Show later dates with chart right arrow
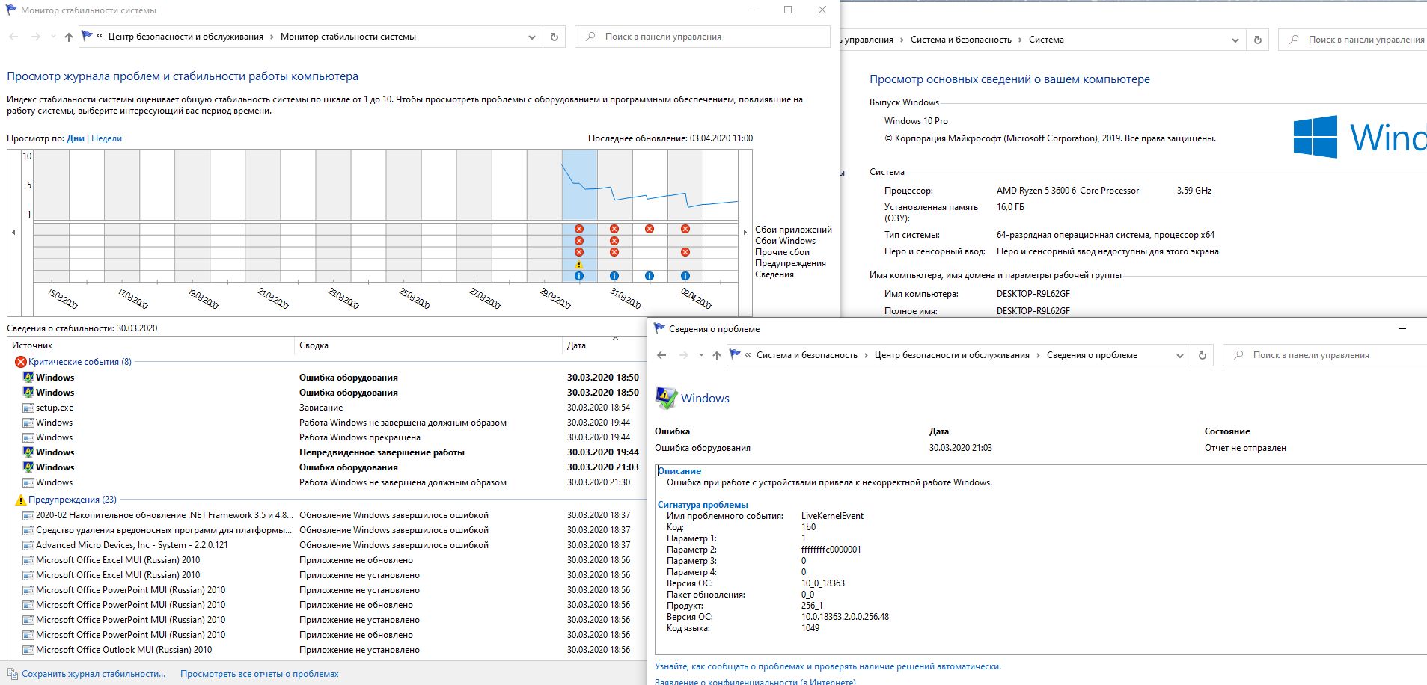The image size is (1427, 685). click(x=745, y=233)
